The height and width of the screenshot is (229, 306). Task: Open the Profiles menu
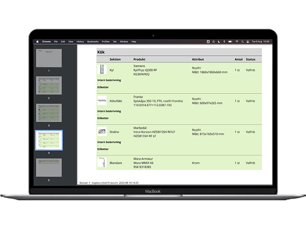coord(106,42)
